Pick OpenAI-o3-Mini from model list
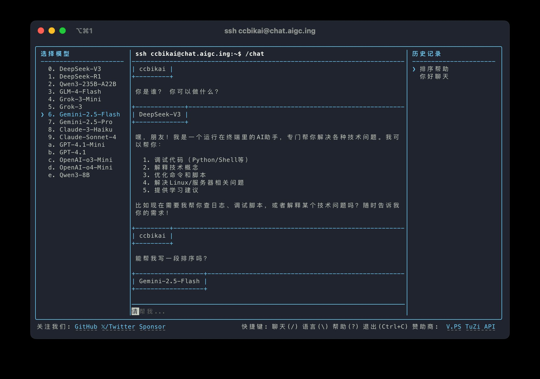 click(x=80, y=160)
